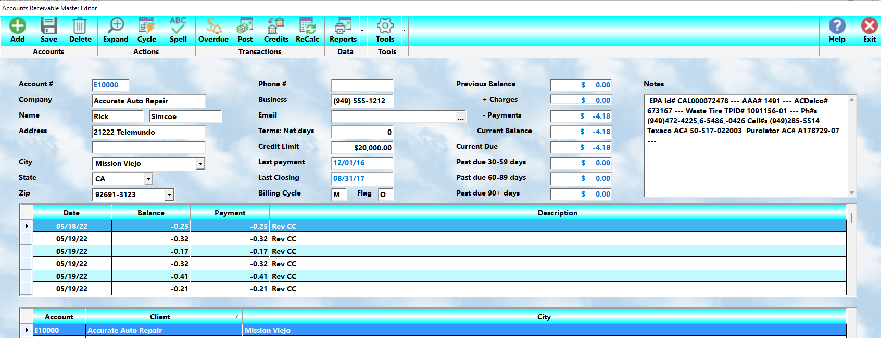Select the 05/18/22 transaction row
The width and height of the screenshot is (881, 338).
pyautogui.click(x=439, y=226)
